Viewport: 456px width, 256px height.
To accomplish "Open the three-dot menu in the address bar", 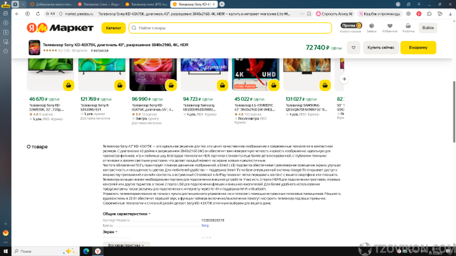I will (302, 14).
